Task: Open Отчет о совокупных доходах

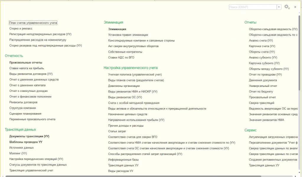Action: 29,91
